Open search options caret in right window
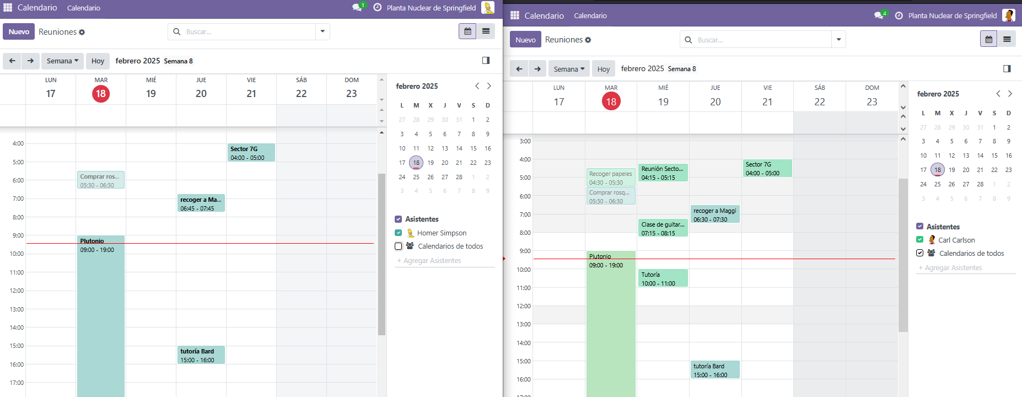Screen dimensions: 1022x397 click(x=838, y=39)
